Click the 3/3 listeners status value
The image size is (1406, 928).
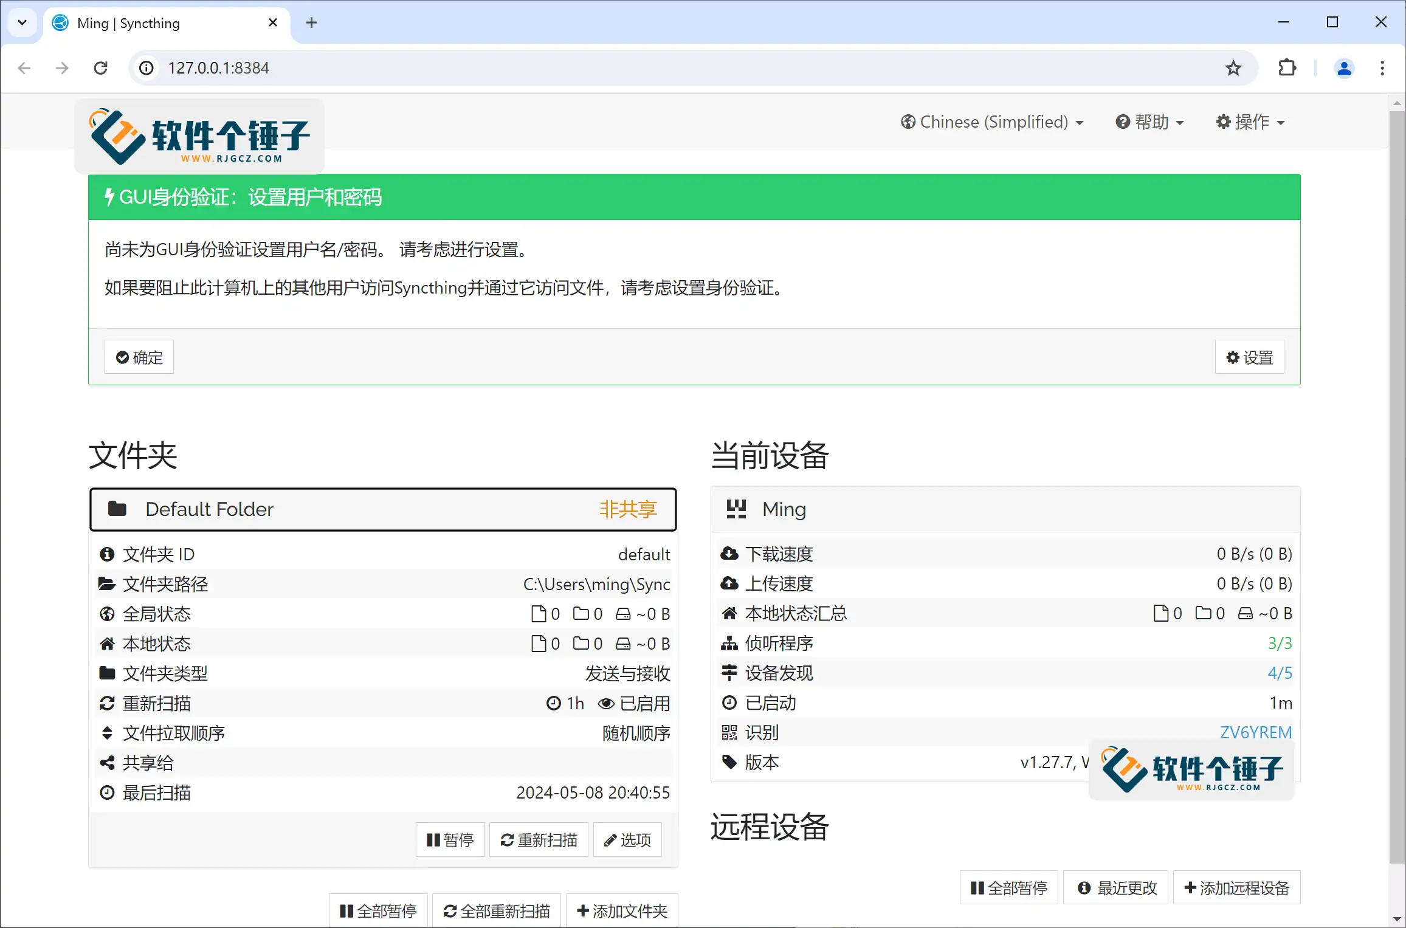pos(1280,643)
